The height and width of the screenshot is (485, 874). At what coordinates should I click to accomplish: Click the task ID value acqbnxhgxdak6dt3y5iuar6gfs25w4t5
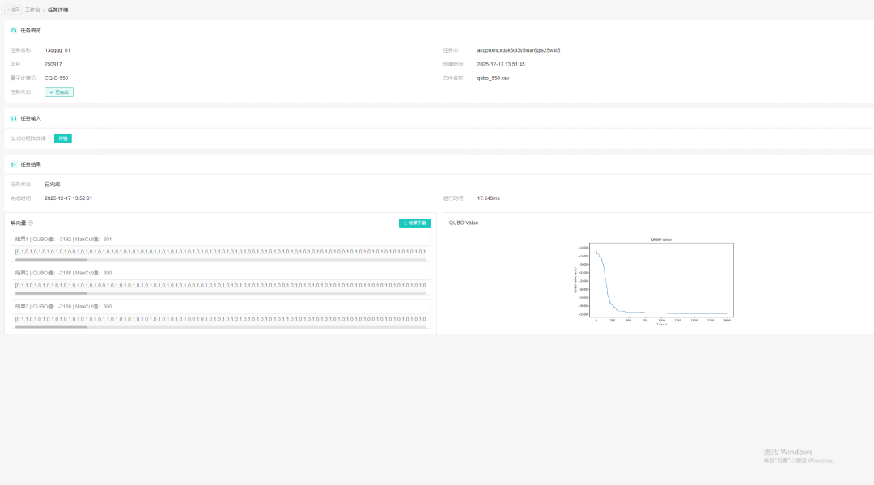pyautogui.click(x=518, y=50)
